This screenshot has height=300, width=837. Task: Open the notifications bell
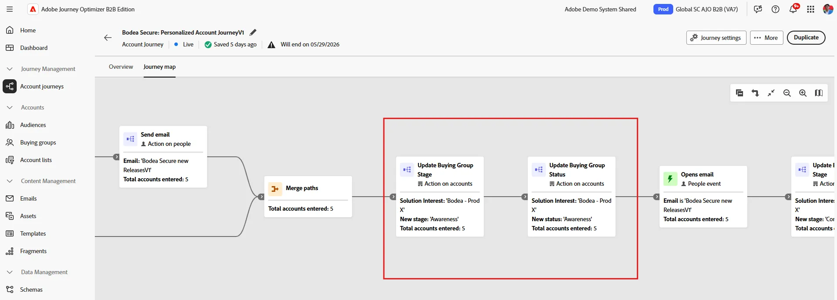click(793, 9)
